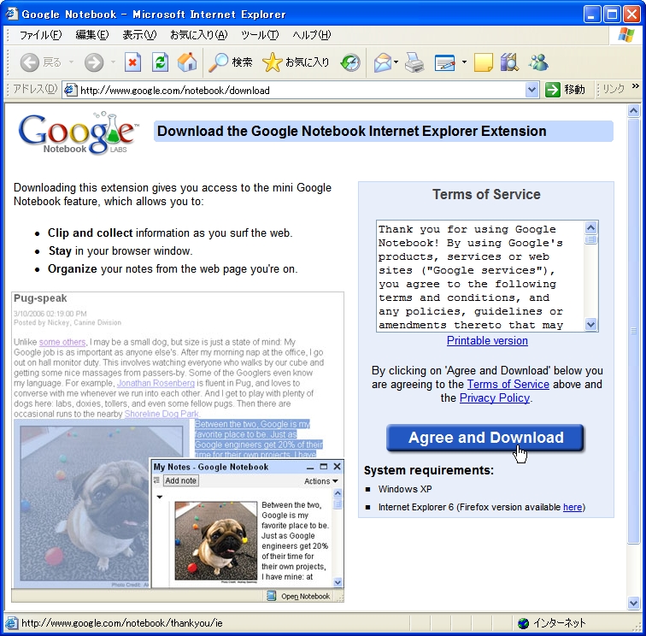Screen dimensions: 646x636
Task: Click the page icon in address bar
Action: pyautogui.click(x=71, y=90)
